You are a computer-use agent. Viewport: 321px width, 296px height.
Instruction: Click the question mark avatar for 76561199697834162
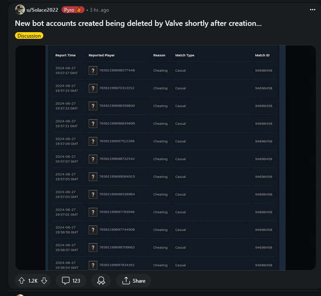(93, 265)
